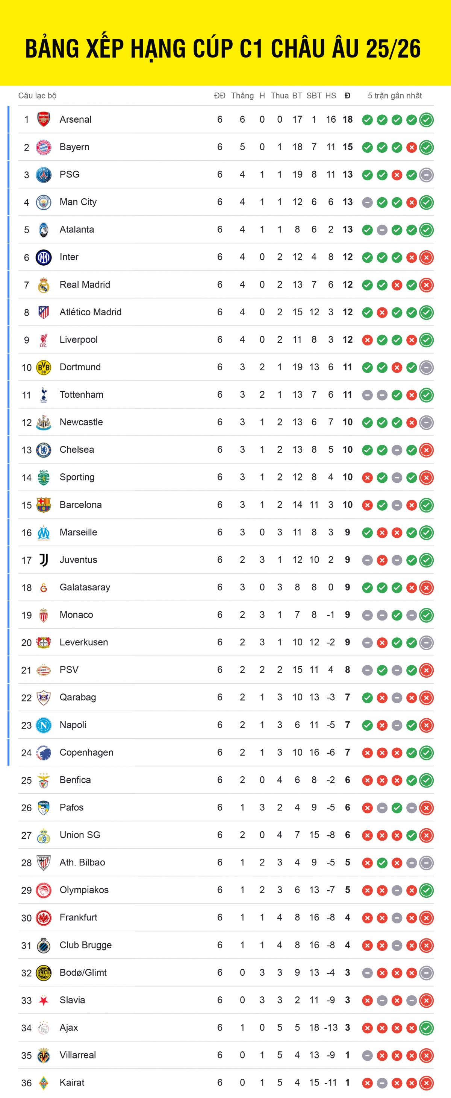Click the Man City crest
The height and width of the screenshot is (1098, 451).
coord(44,202)
